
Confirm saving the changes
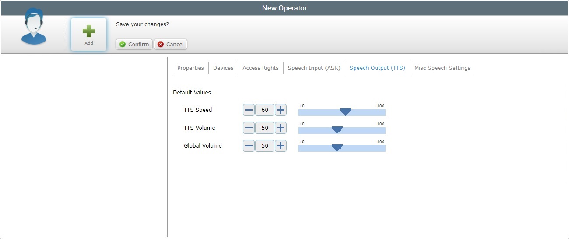[x=134, y=44]
